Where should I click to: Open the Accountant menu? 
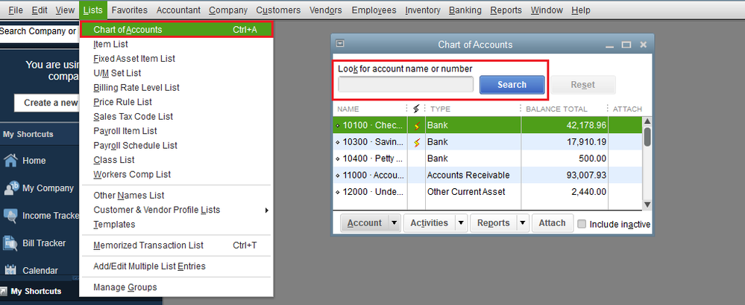coord(179,10)
